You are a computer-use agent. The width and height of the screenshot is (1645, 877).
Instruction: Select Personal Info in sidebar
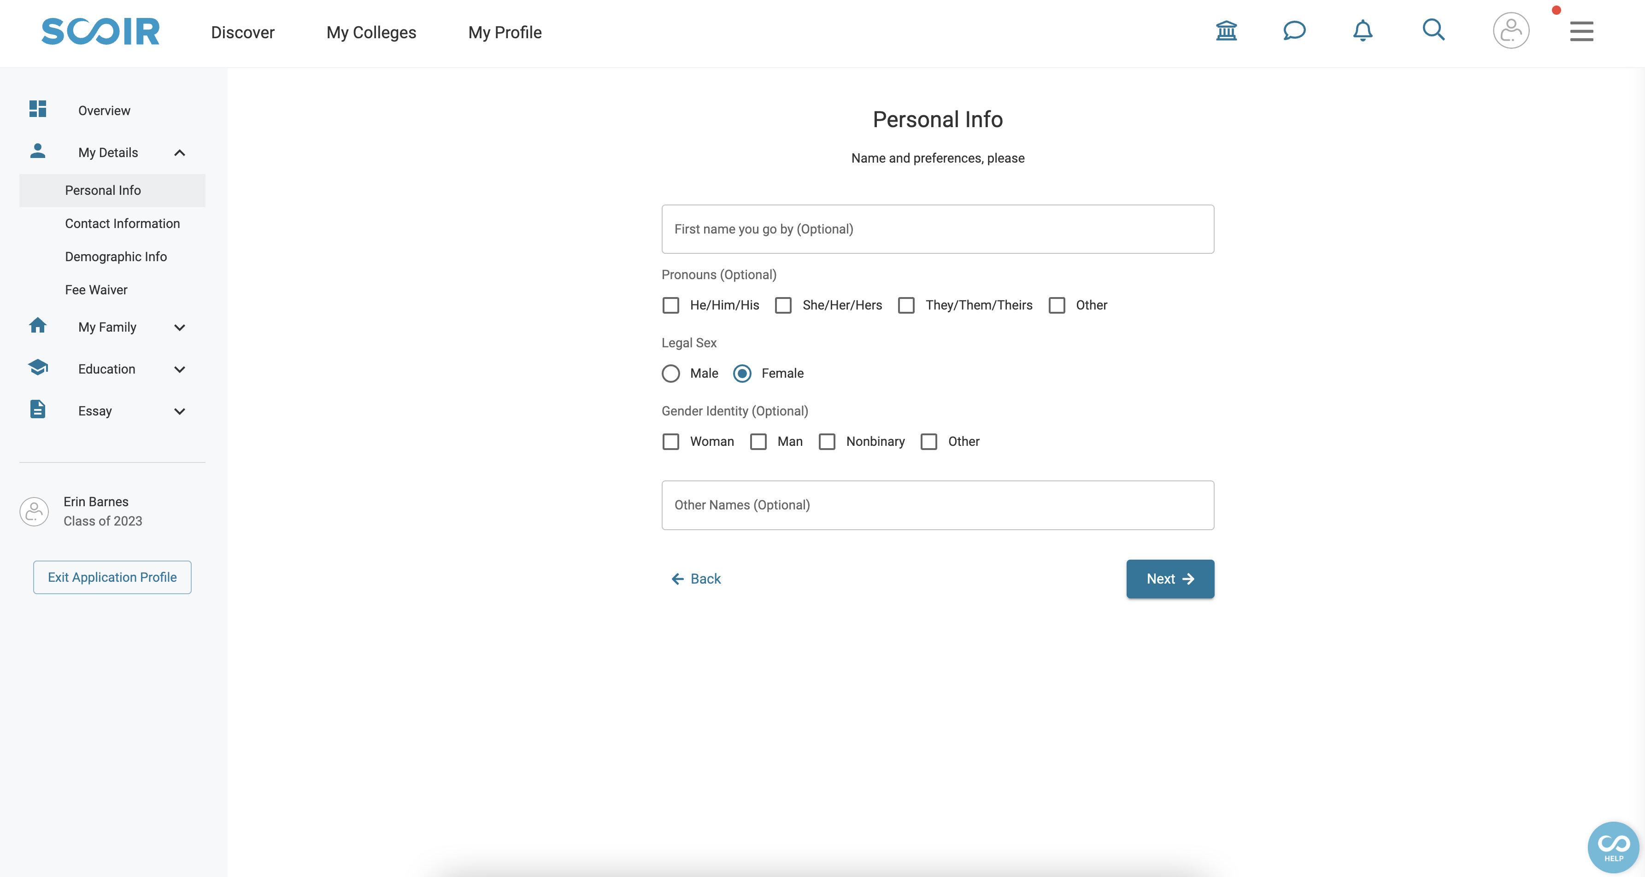click(x=112, y=190)
